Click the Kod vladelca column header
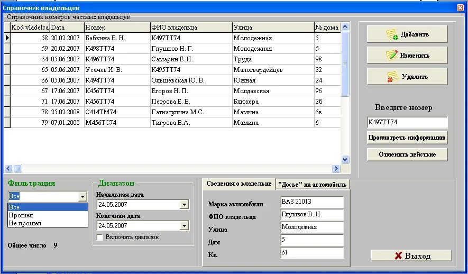468x274 pixels. (x=30, y=28)
